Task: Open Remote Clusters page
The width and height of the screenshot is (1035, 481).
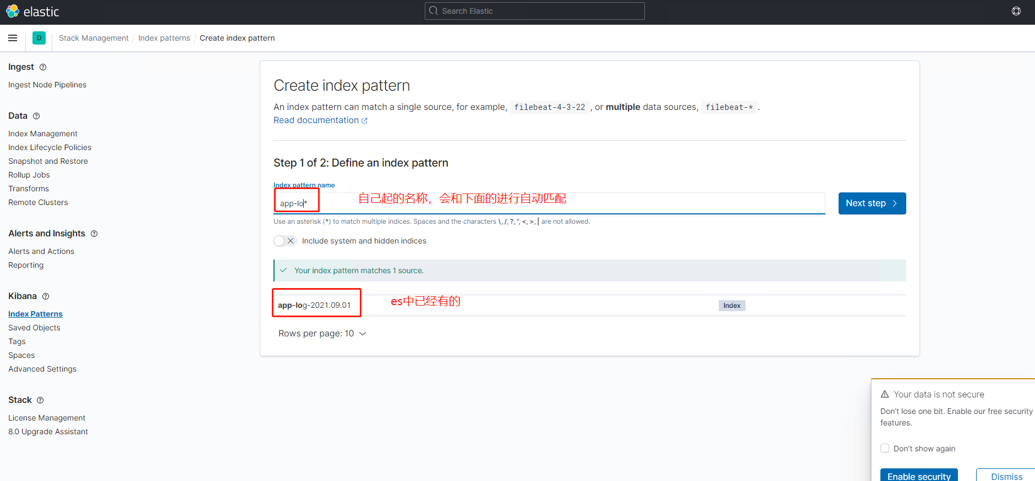Action: point(38,202)
